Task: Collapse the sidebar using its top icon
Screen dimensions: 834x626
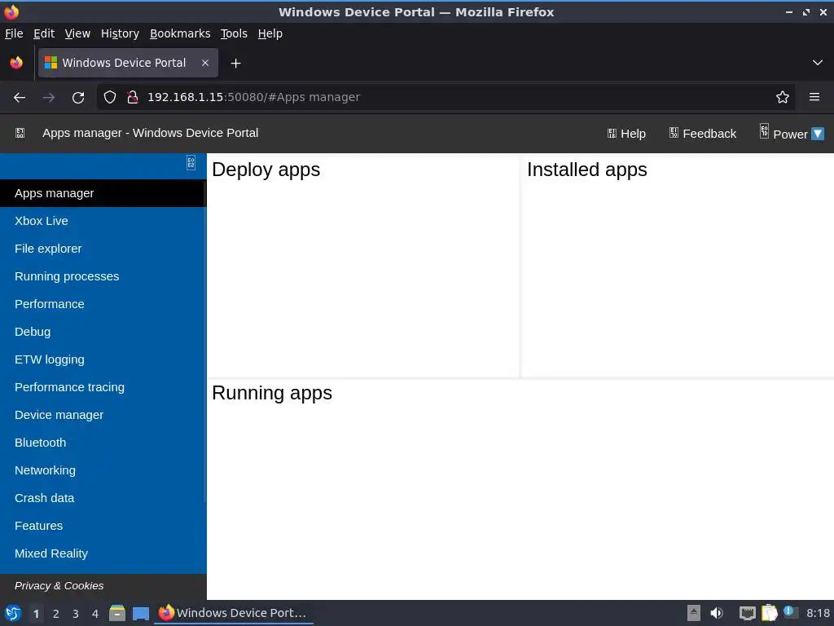Action: click(x=191, y=162)
